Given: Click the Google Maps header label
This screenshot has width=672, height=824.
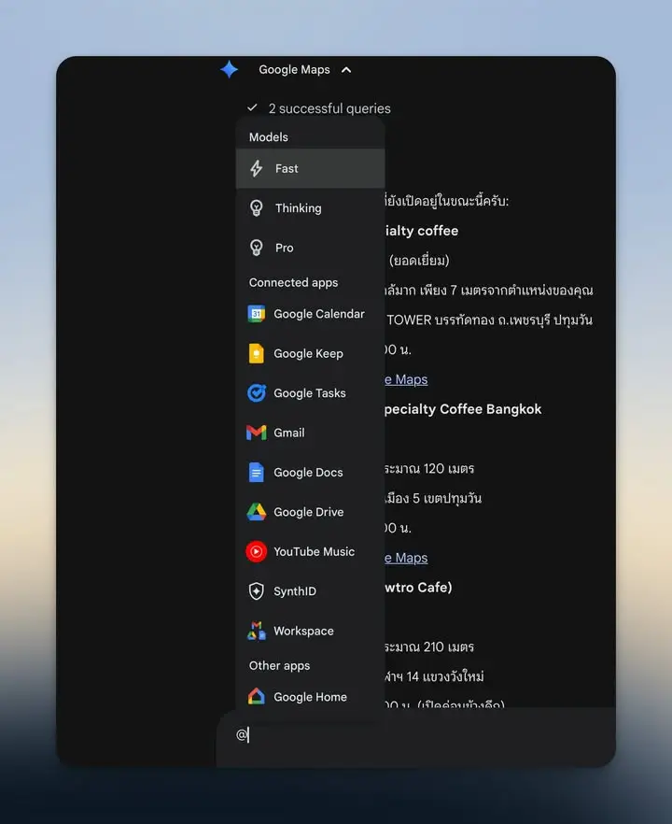Looking at the screenshot, I should click(294, 69).
